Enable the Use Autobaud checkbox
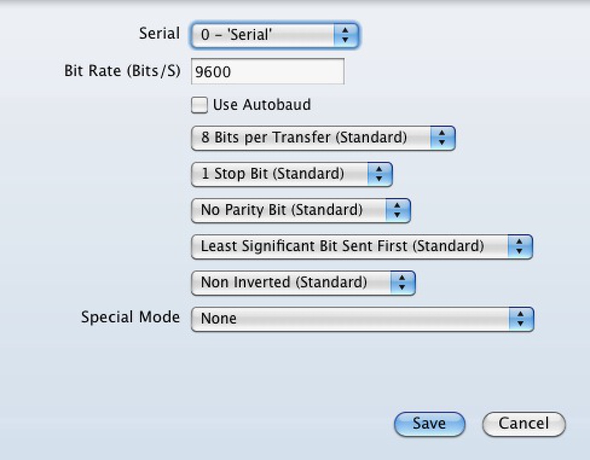 [200, 105]
